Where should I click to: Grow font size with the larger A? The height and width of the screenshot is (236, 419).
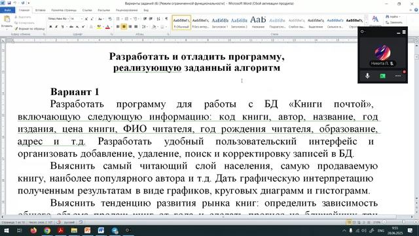point(86,19)
